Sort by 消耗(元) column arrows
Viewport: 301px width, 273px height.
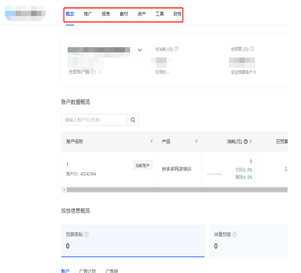click(x=251, y=141)
